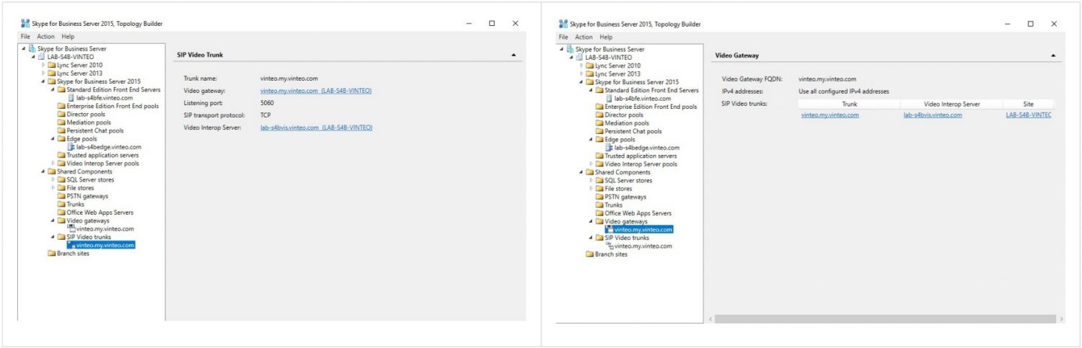Click Persistent Chat pools folder icon, right window

click(599, 131)
